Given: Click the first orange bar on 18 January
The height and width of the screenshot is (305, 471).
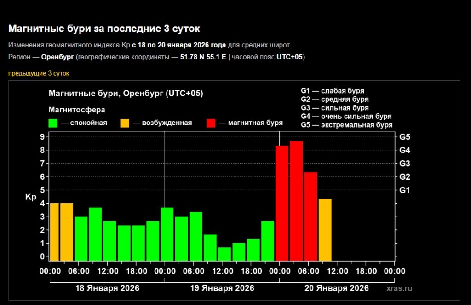Looking at the screenshot, I should [54, 232].
